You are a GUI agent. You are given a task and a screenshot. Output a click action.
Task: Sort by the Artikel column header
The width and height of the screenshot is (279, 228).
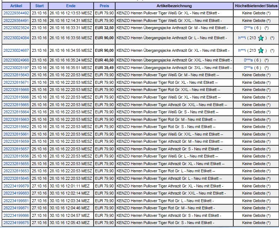pos(16,6)
